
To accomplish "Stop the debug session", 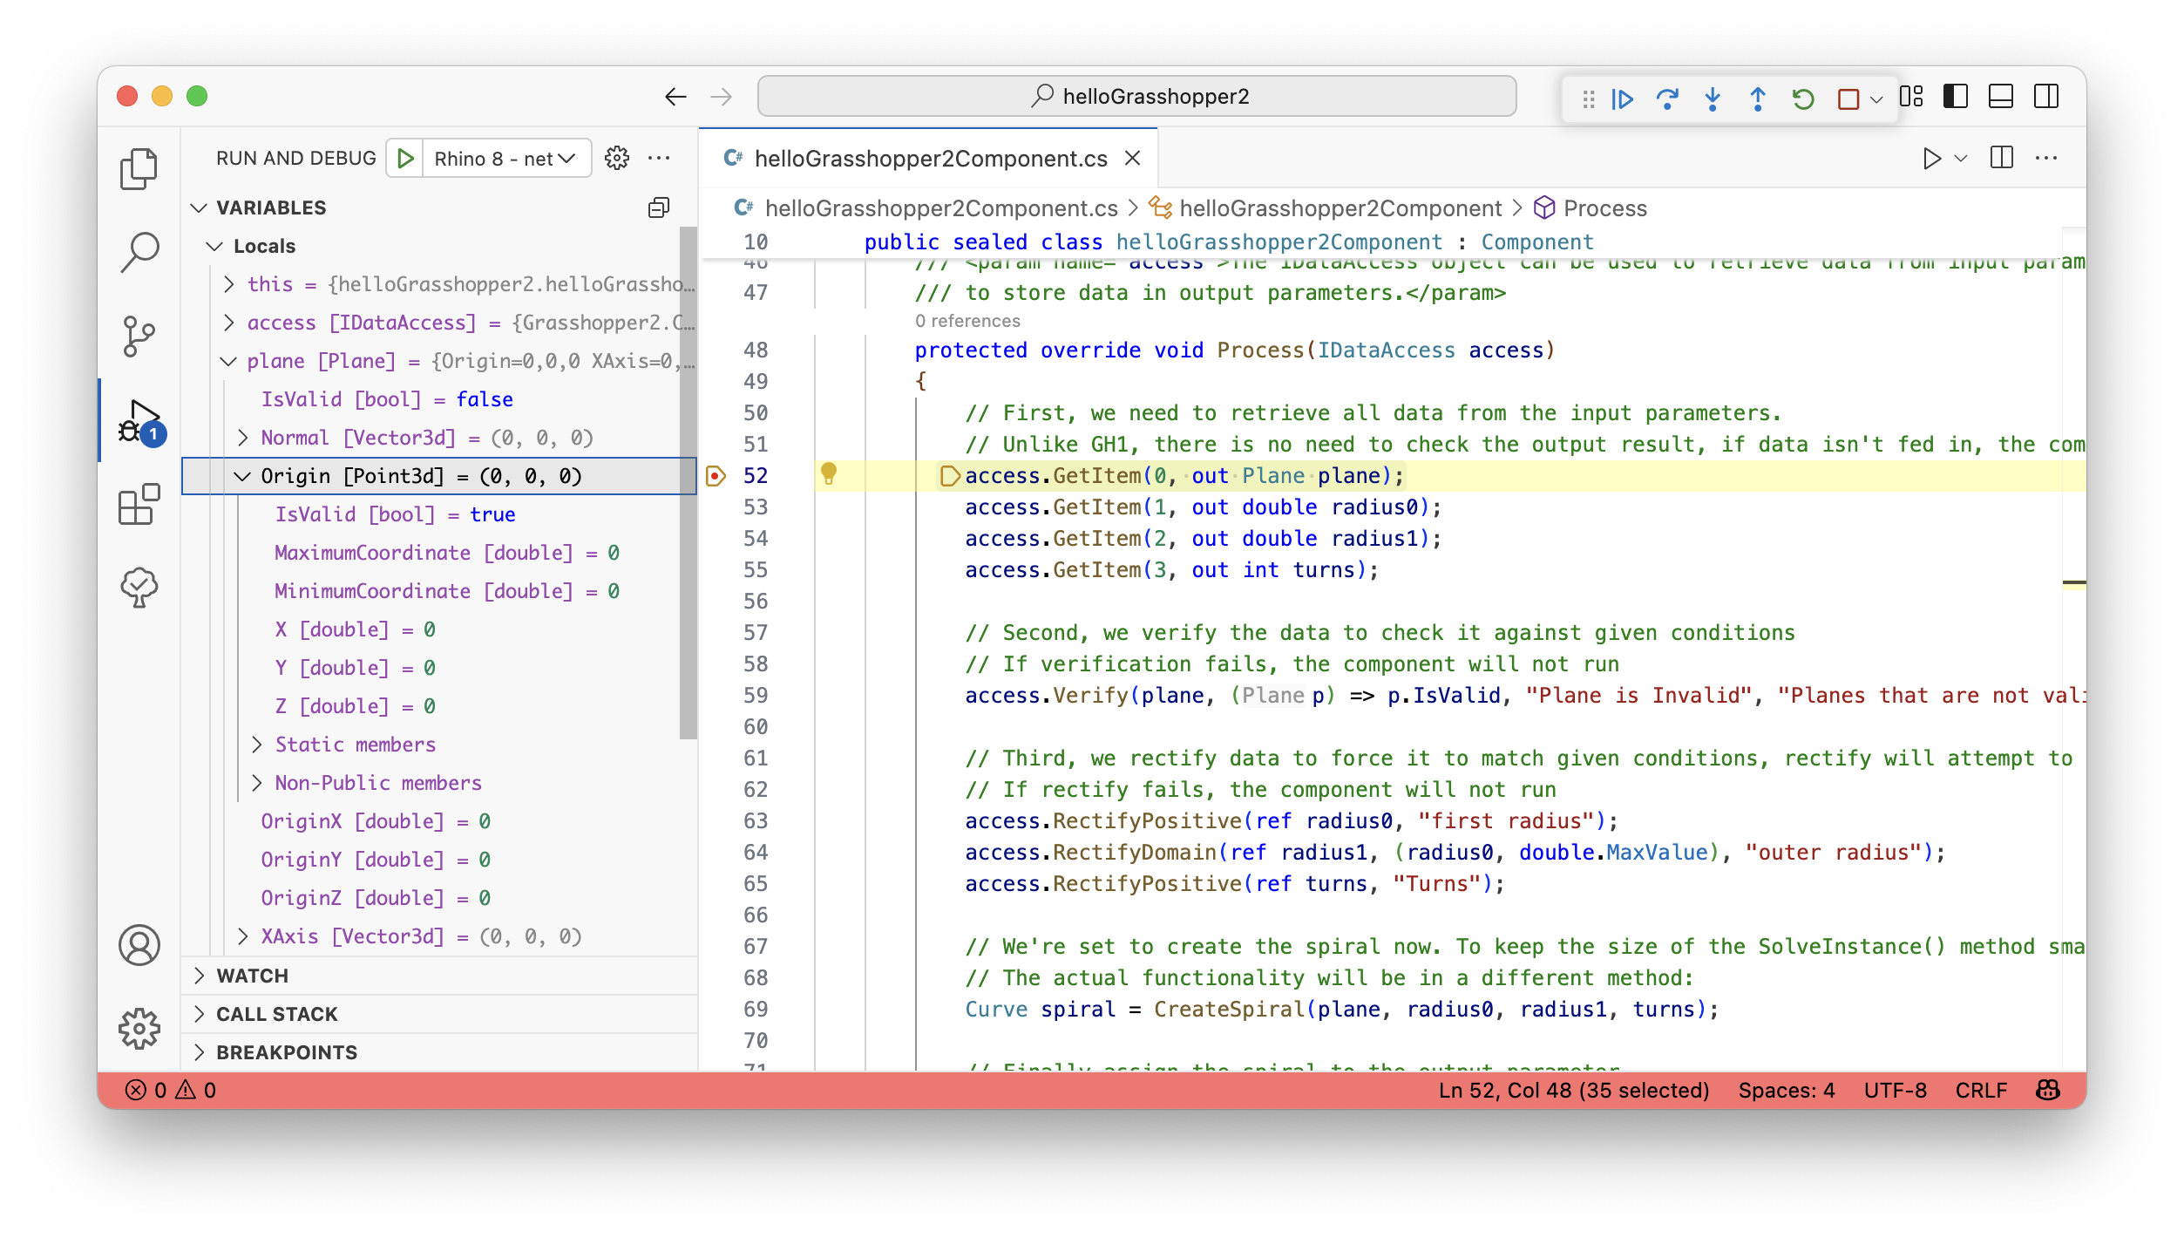I will [x=1847, y=99].
